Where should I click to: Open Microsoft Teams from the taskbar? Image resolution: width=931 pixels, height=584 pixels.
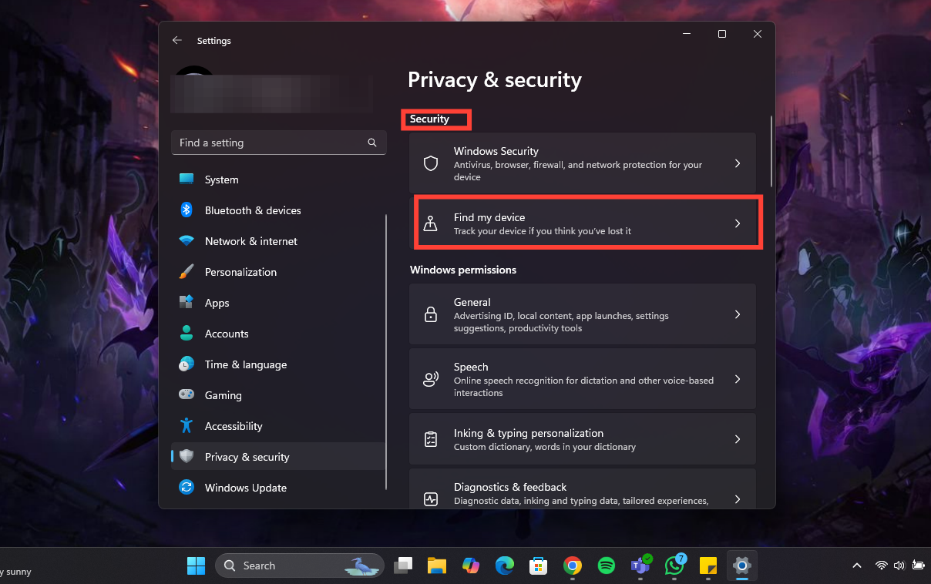click(640, 566)
